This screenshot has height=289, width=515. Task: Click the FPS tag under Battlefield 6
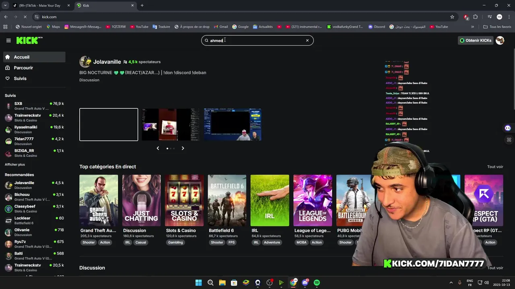click(232, 242)
